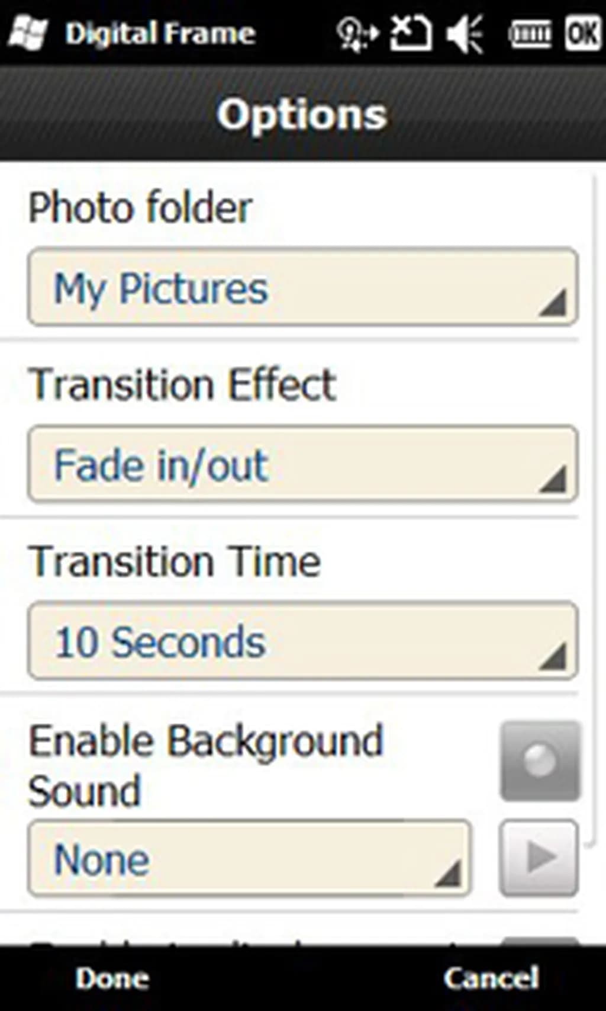
Task: Toggle Enable Background Sound switch
Action: point(540,761)
